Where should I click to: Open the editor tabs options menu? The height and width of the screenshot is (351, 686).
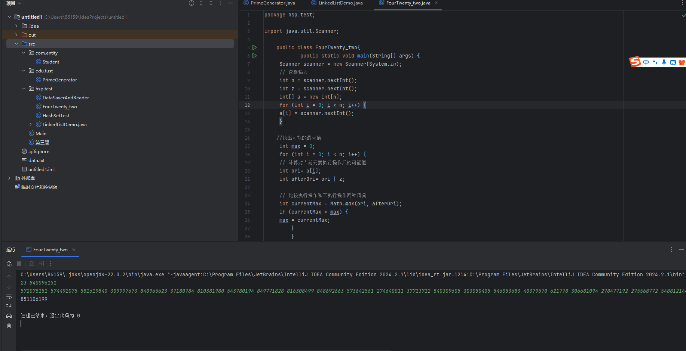(x=682, y=3)
